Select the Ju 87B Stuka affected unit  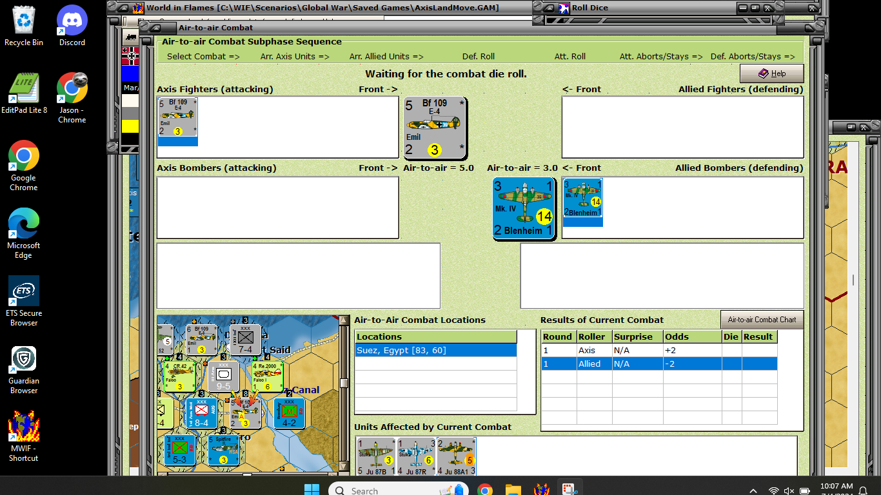[x=376, y=457]
